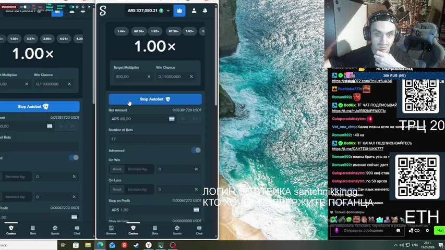Toggle the Advanced switch in the left window
The image size is (445, 250).
tap(74, 158)
